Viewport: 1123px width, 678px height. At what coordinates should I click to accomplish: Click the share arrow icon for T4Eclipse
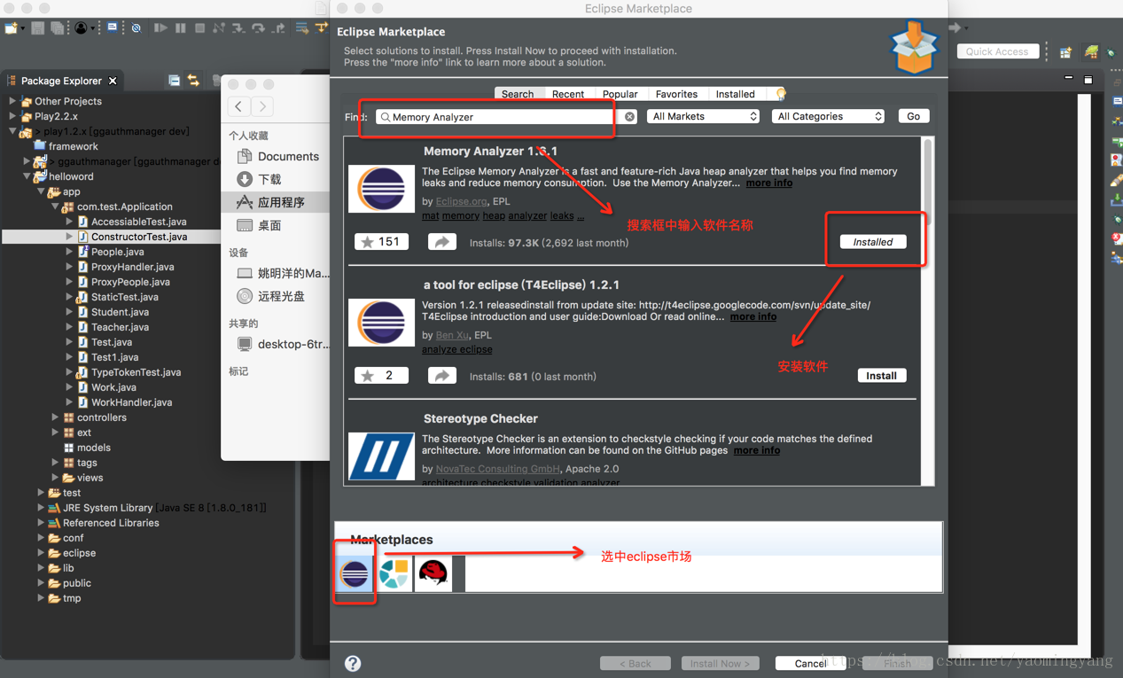tap(441, 375)
